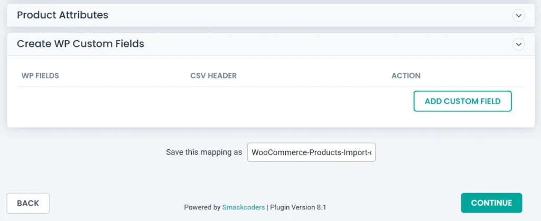This screenshot has width=541, height=221.
Task: Focus the mapping name input field
Action: click(311, 152)
